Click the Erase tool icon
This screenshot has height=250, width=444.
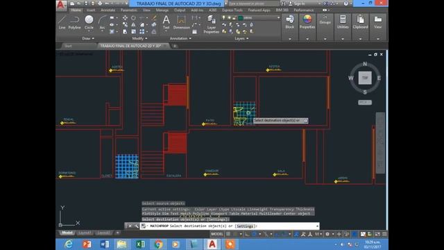pyautogui.click(x=154, y=18)
